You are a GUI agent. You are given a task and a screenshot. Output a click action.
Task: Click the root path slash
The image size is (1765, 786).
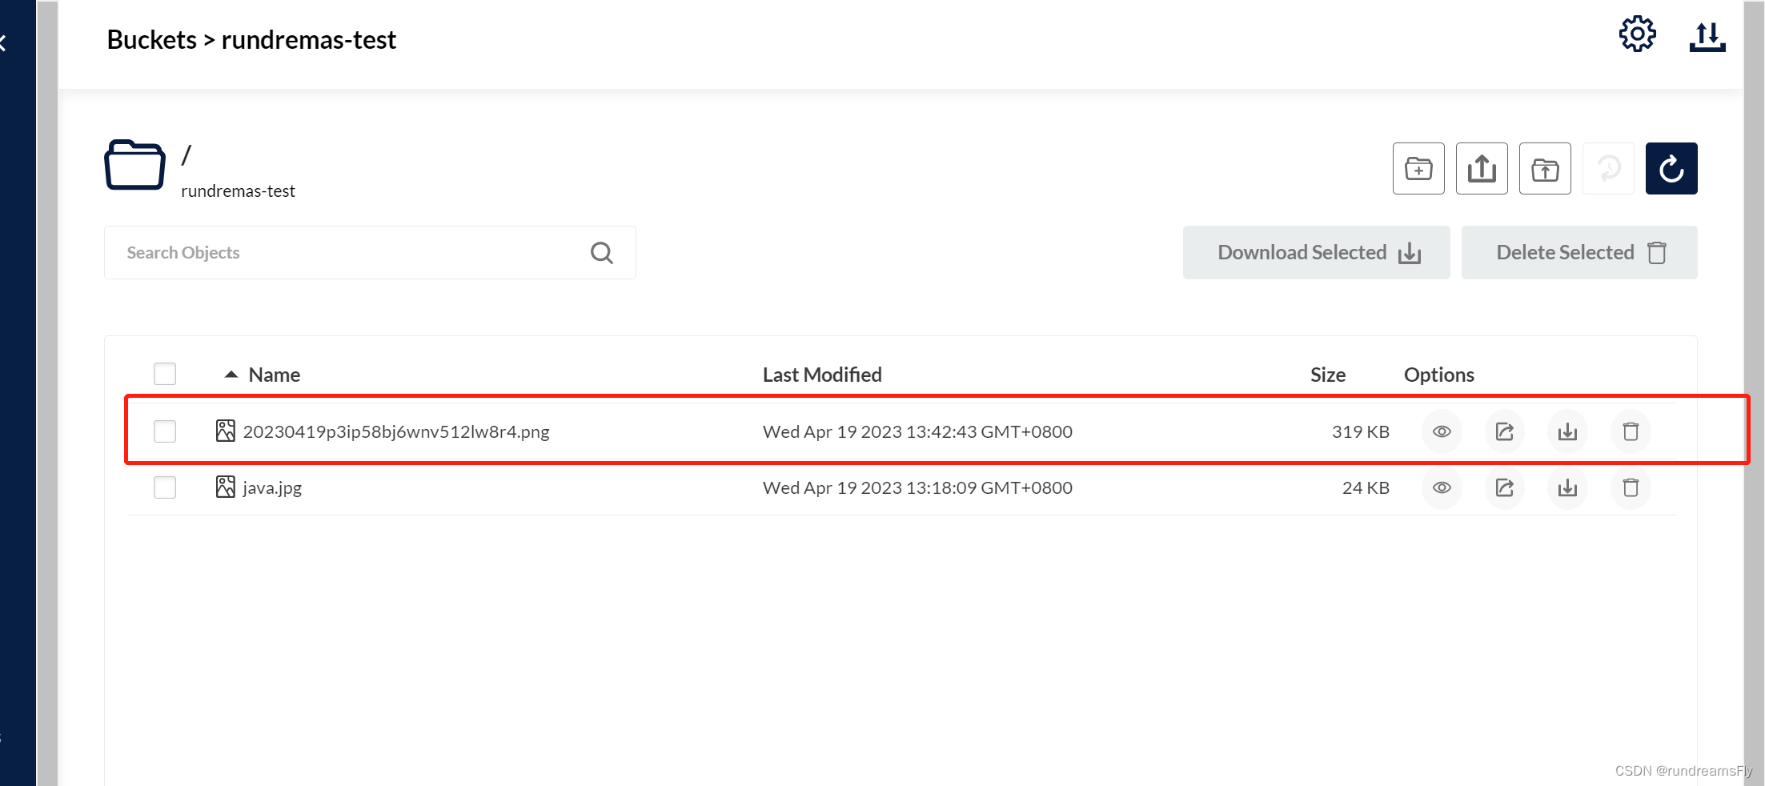pyautogui.click(x=187, y=154)
